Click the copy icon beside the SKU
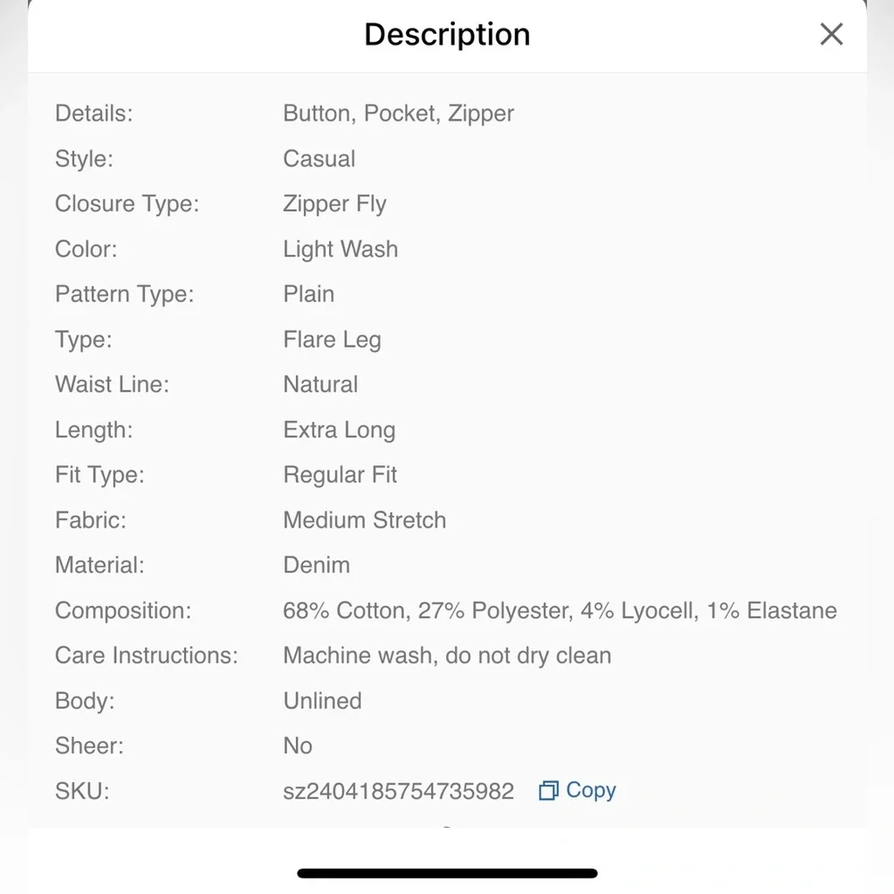Screen dimensions: 894x894 [x=548, y=790]
